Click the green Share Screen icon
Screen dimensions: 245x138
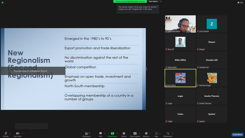click(x=113, y=133)
